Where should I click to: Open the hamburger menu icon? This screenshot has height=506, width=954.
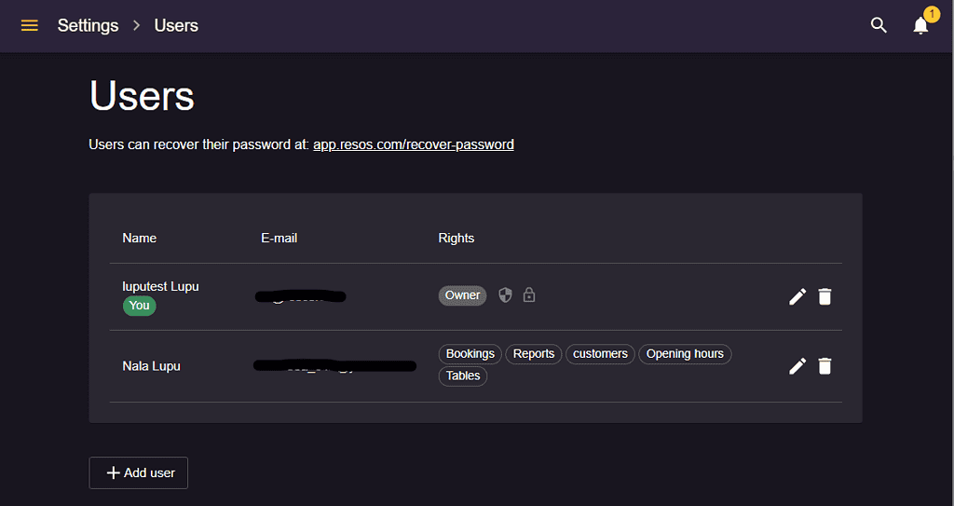tap(29, 25)
